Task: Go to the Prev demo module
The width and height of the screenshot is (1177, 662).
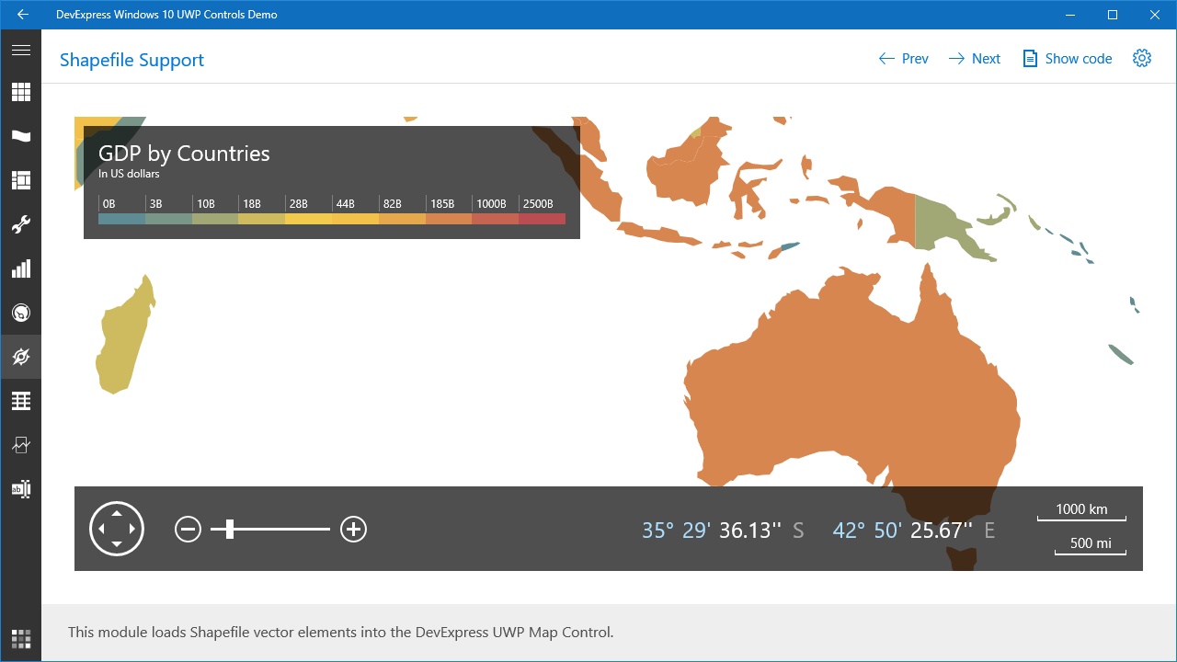Action: [x=903, y=59]
